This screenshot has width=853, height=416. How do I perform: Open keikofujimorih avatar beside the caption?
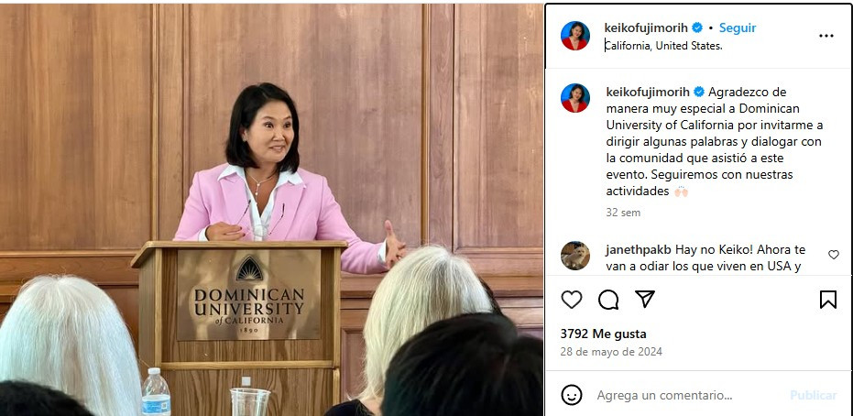pos(575,98)
